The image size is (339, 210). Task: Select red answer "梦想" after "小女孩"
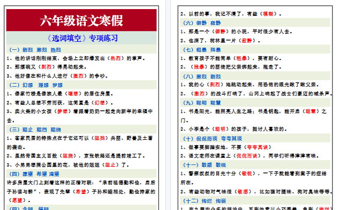point(62,111)
